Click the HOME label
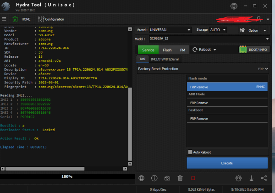The image size is (275, 193). [x=26, y=19]
